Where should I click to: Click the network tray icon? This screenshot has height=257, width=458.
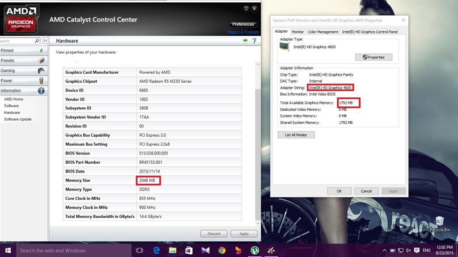point(401,250)
